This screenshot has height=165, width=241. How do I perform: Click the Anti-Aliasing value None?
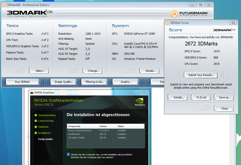tap(88, 39)
